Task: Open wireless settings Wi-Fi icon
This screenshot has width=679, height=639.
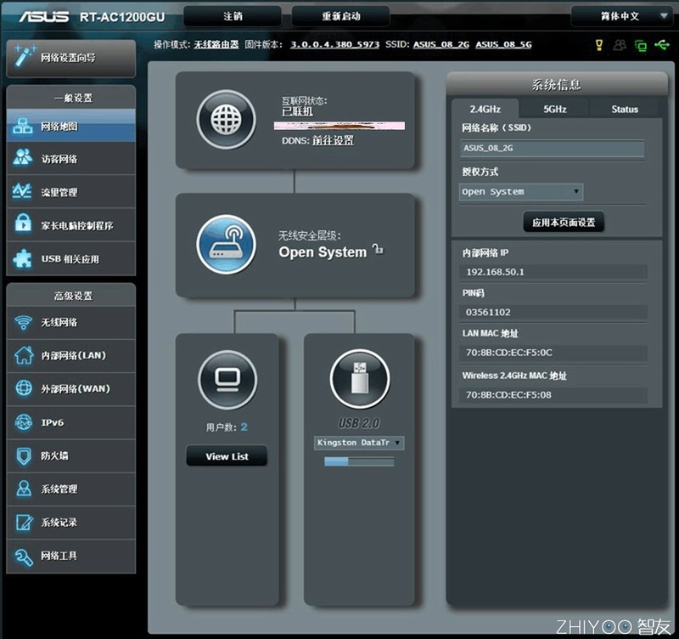Action: tap(24, 322)
